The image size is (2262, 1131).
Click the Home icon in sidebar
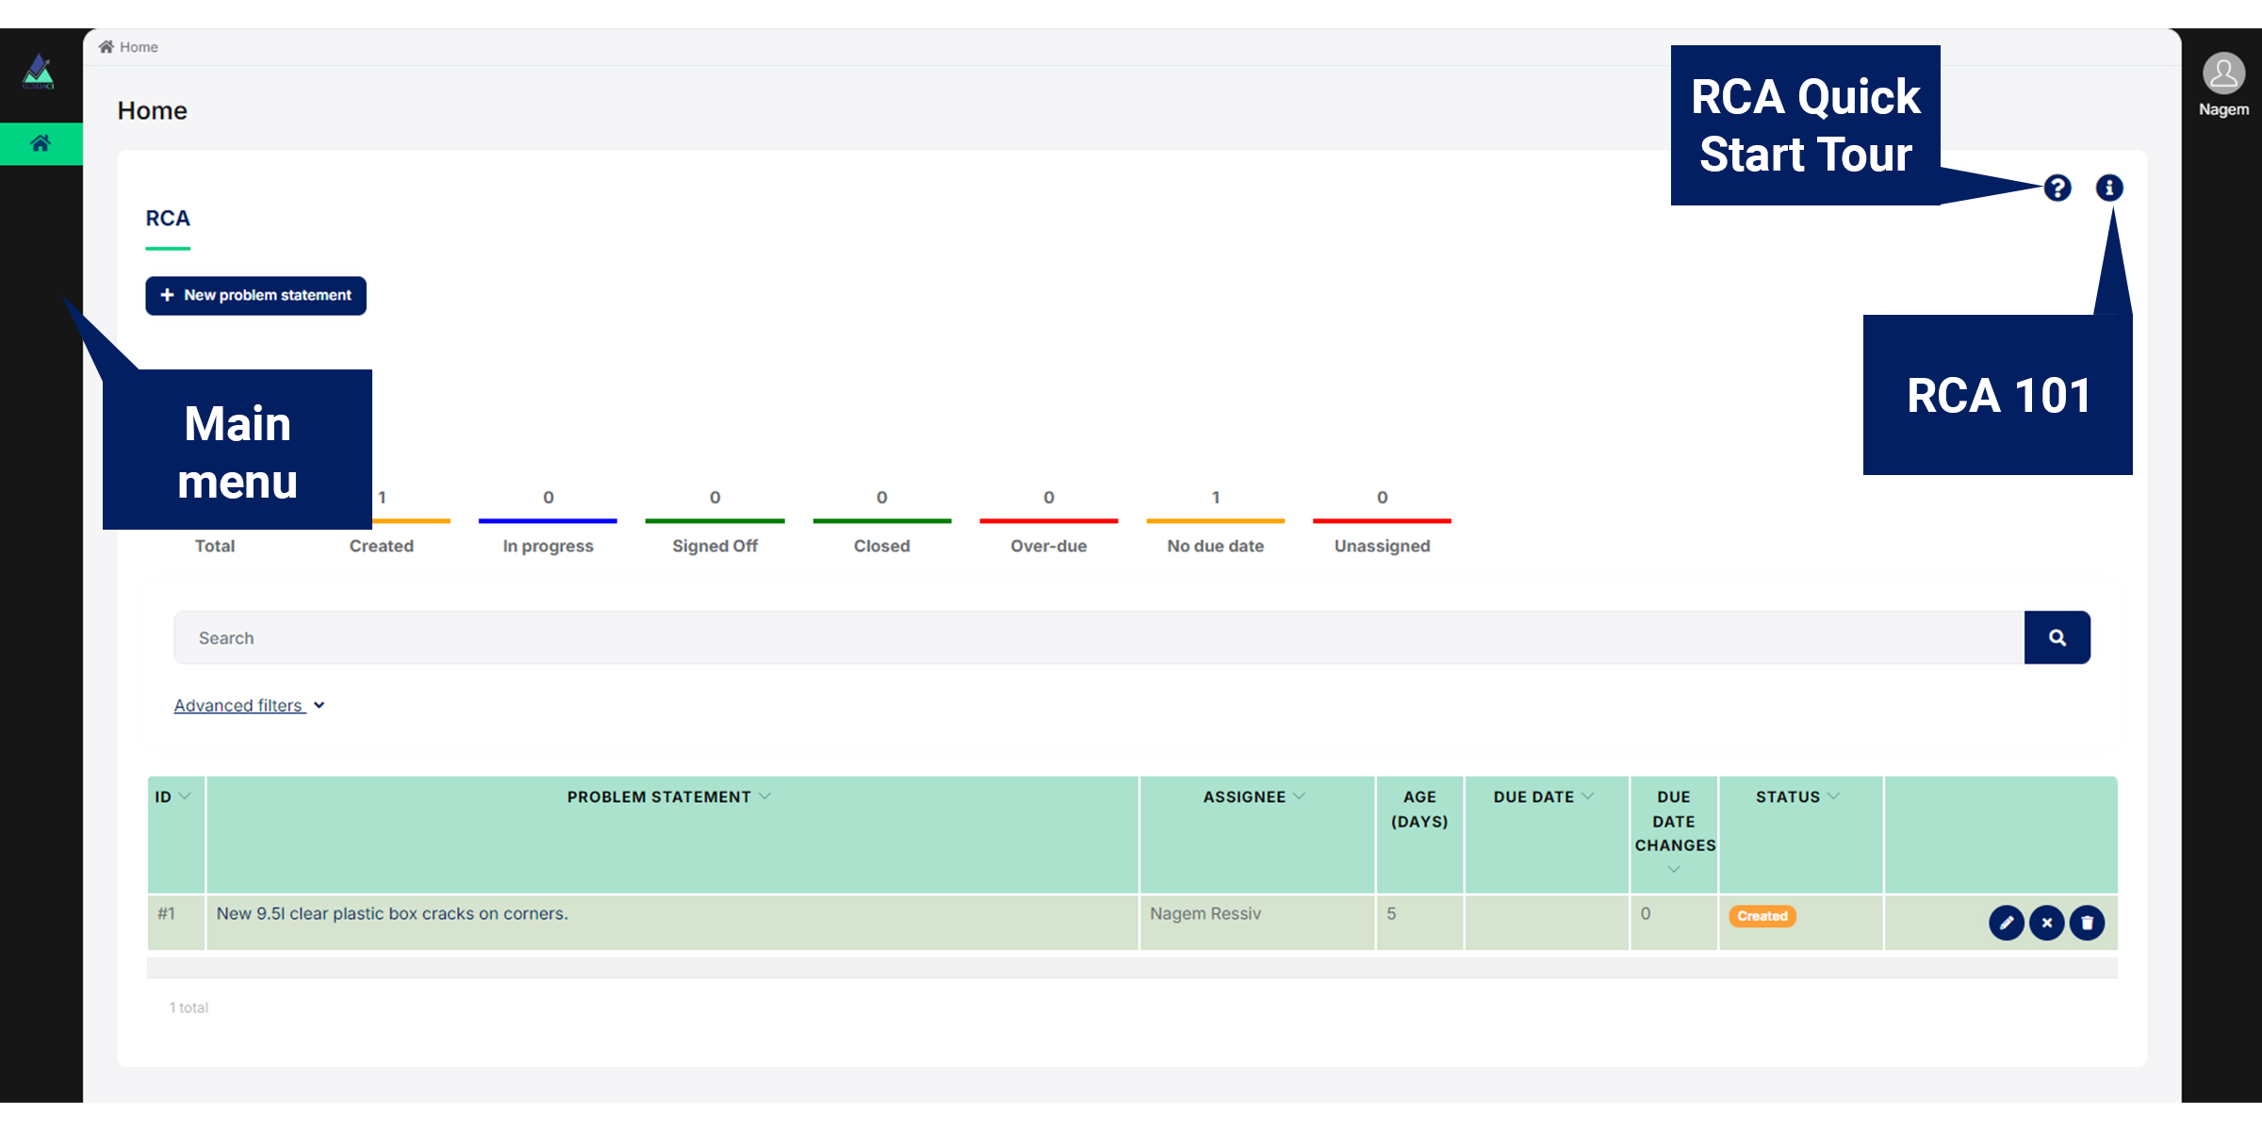click(41, 143)
